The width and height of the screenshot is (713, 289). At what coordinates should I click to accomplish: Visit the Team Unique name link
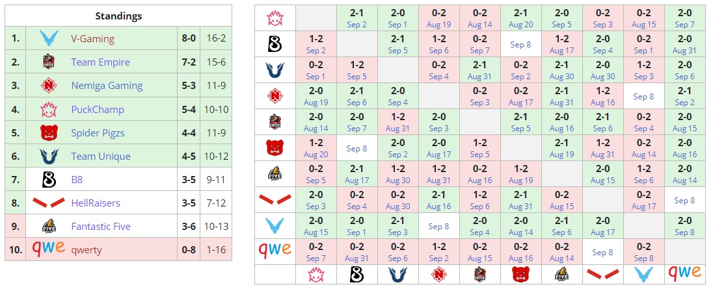point(100,157)
